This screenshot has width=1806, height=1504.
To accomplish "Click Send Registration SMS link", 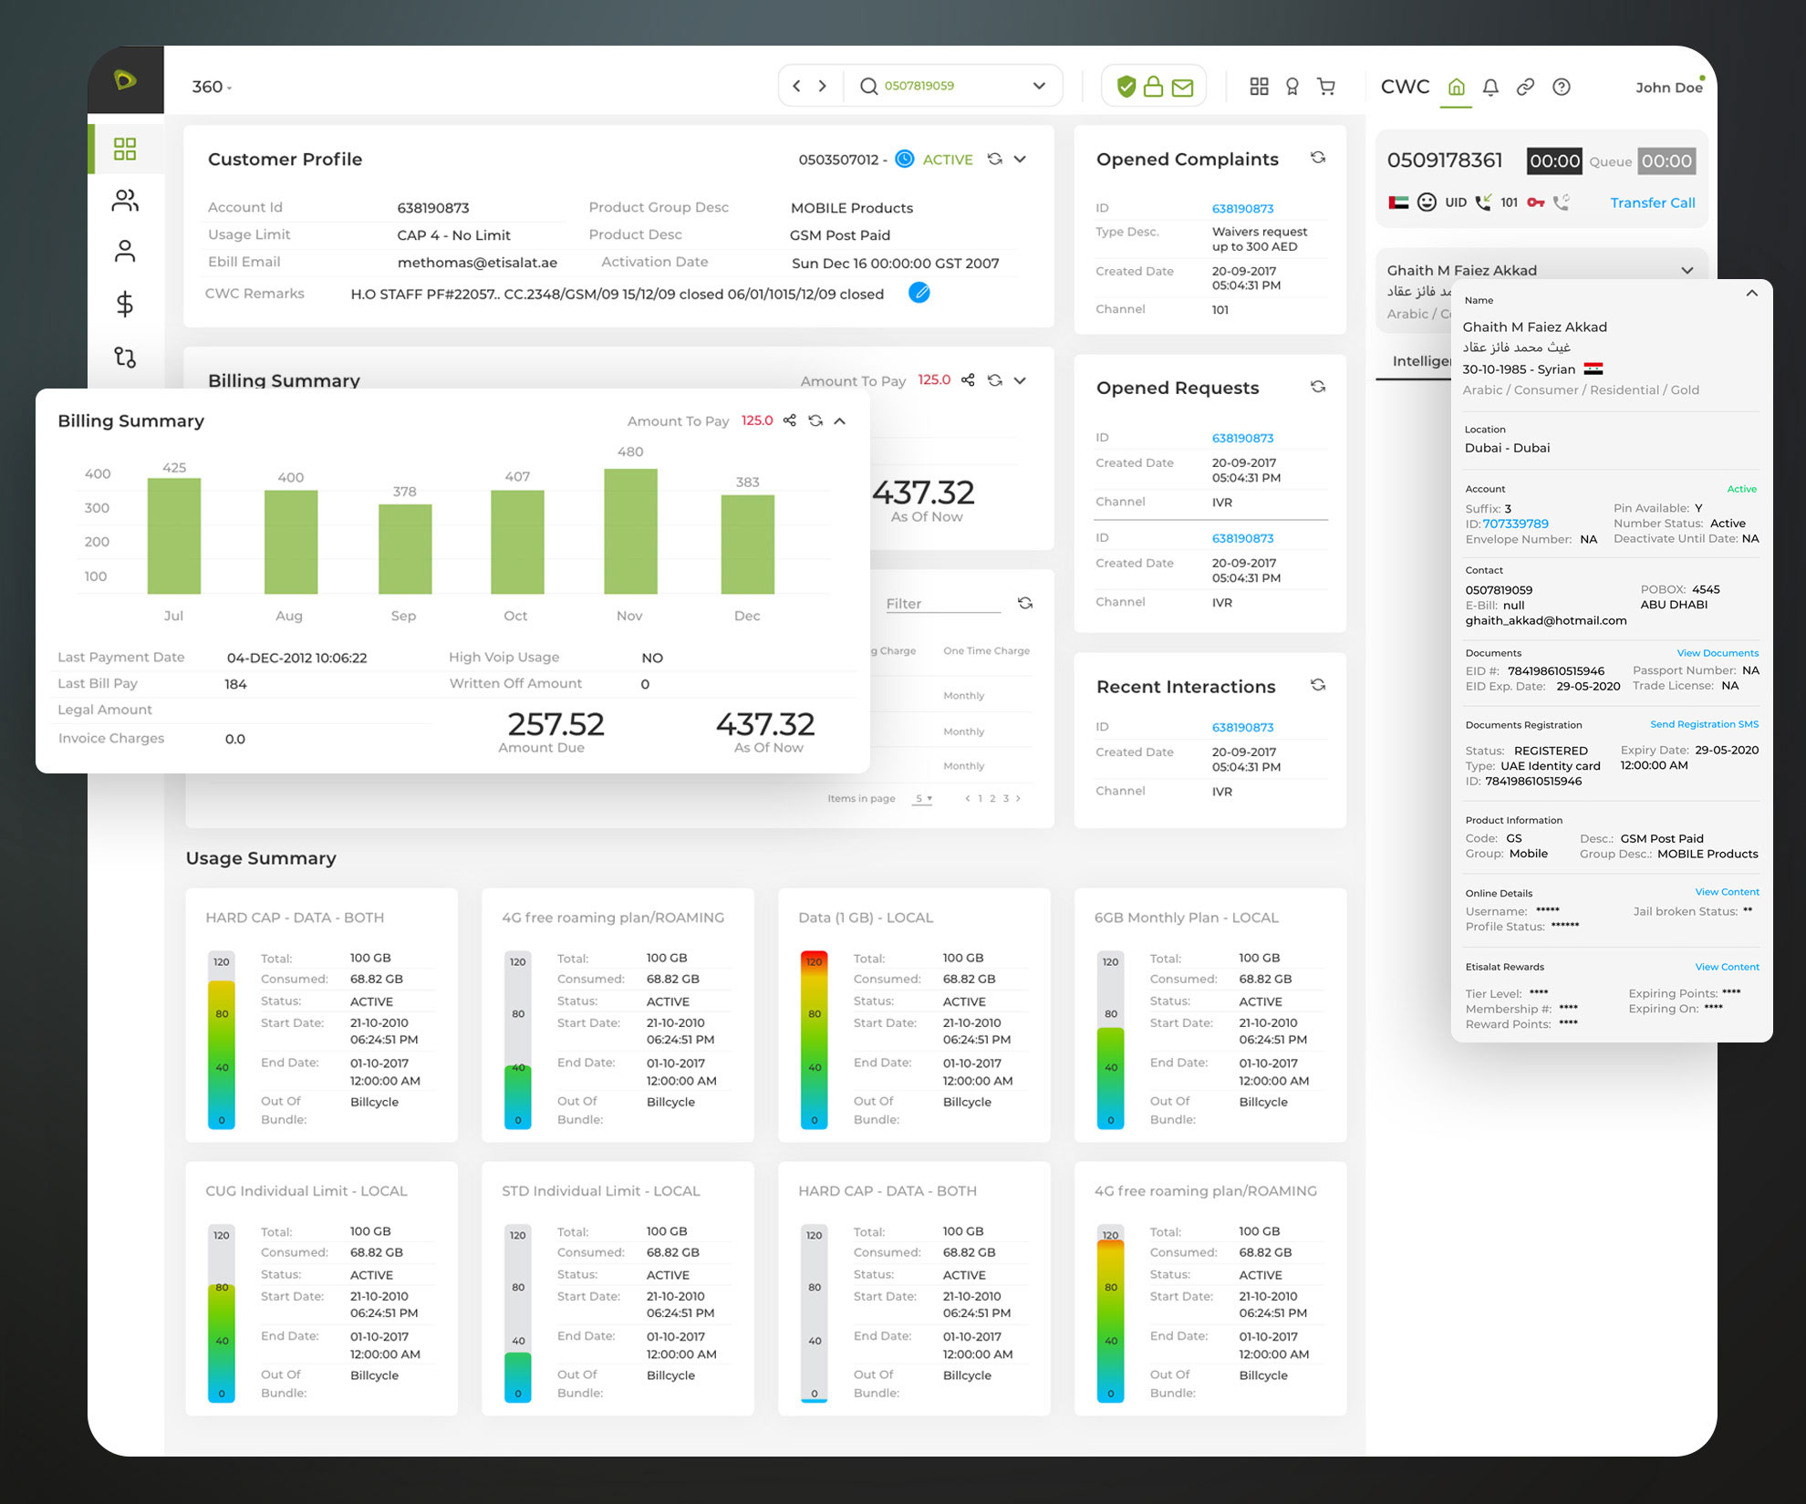I will click(x=1704, y=724).
